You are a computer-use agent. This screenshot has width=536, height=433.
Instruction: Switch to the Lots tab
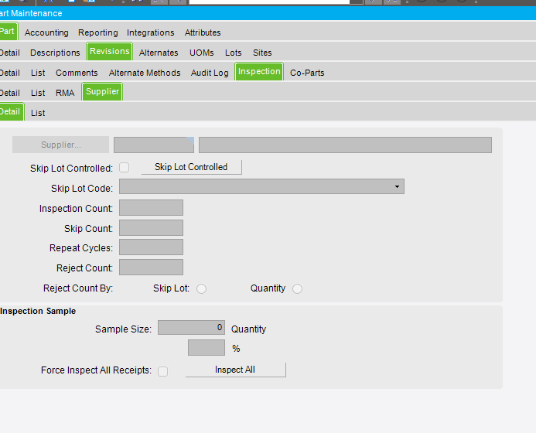(233, 53)
